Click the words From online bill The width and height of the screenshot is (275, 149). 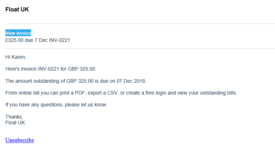click(x=23, y=93)
